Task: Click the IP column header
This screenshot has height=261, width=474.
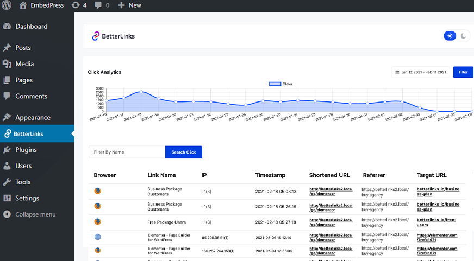Action: pyautogui.click(x=204, y=175)
